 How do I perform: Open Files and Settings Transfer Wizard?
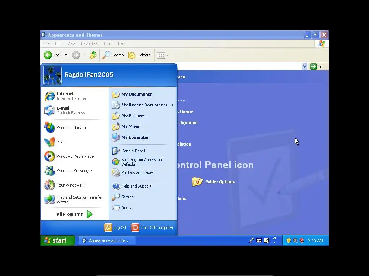(75, 199)
